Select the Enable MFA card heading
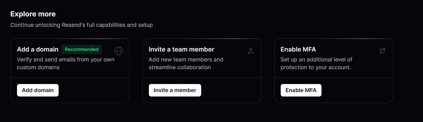The image size is (423, 122). coord(298,49)
